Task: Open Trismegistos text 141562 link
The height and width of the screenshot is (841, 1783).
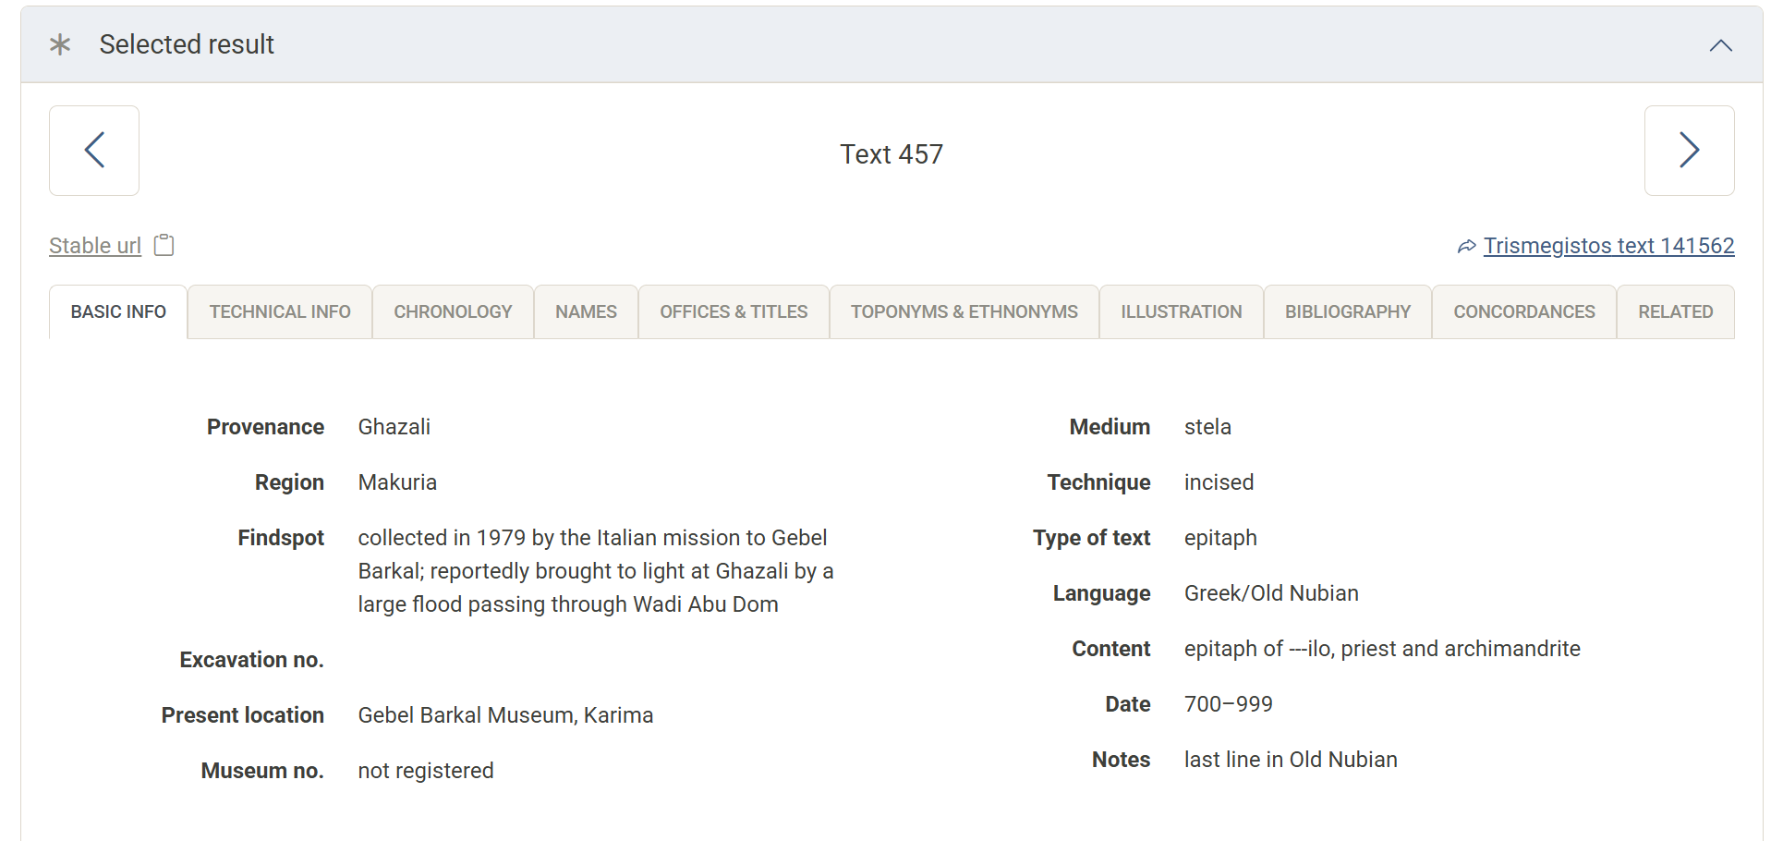Action: coord(1608,246)
